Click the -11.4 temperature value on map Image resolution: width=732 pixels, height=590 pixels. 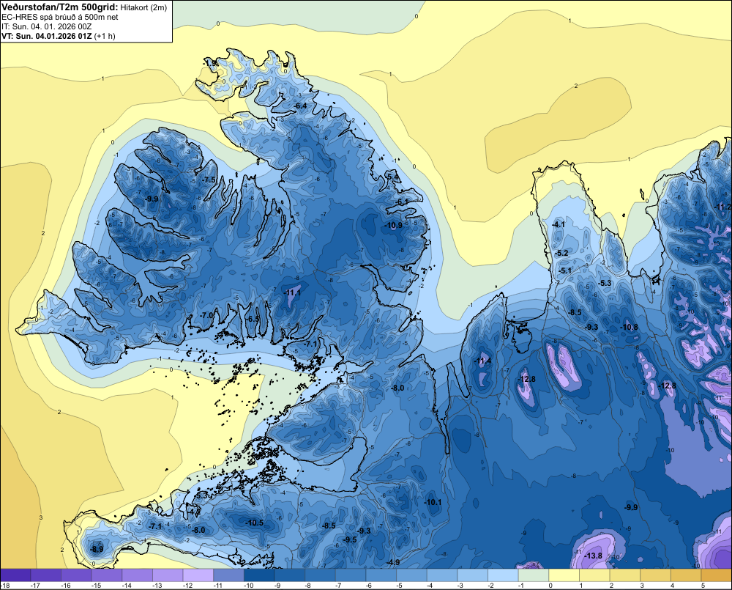point(482,361)
